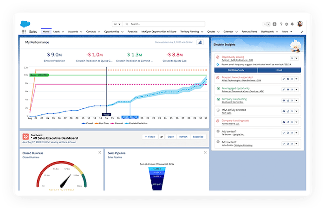Click the user profile avatar
The height and width of the screenshot is (208, 325).
pos(300,24)
